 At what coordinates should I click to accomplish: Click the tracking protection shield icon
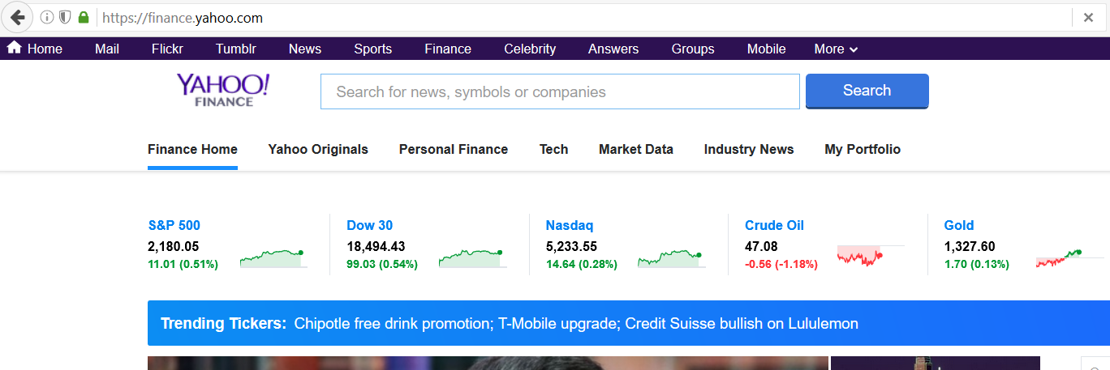(x=65, y=17)
